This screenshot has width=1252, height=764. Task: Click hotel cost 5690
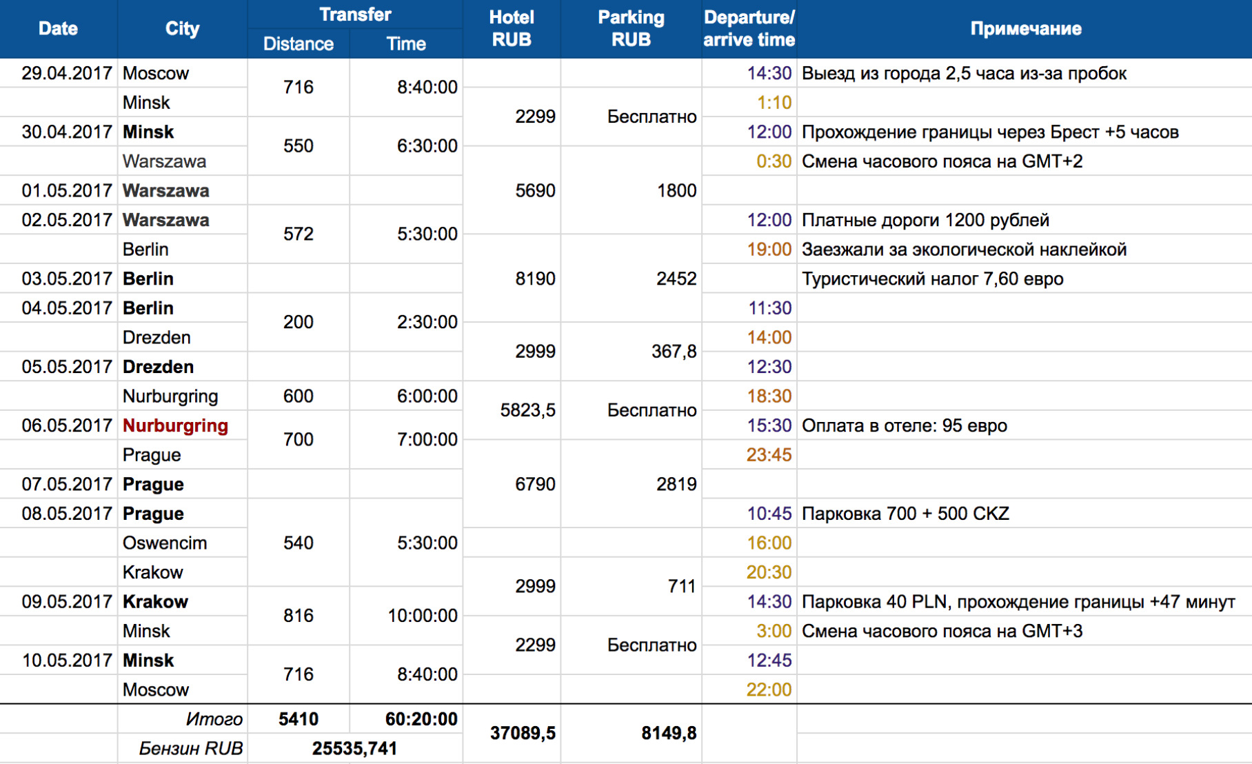tap(512, 190)
